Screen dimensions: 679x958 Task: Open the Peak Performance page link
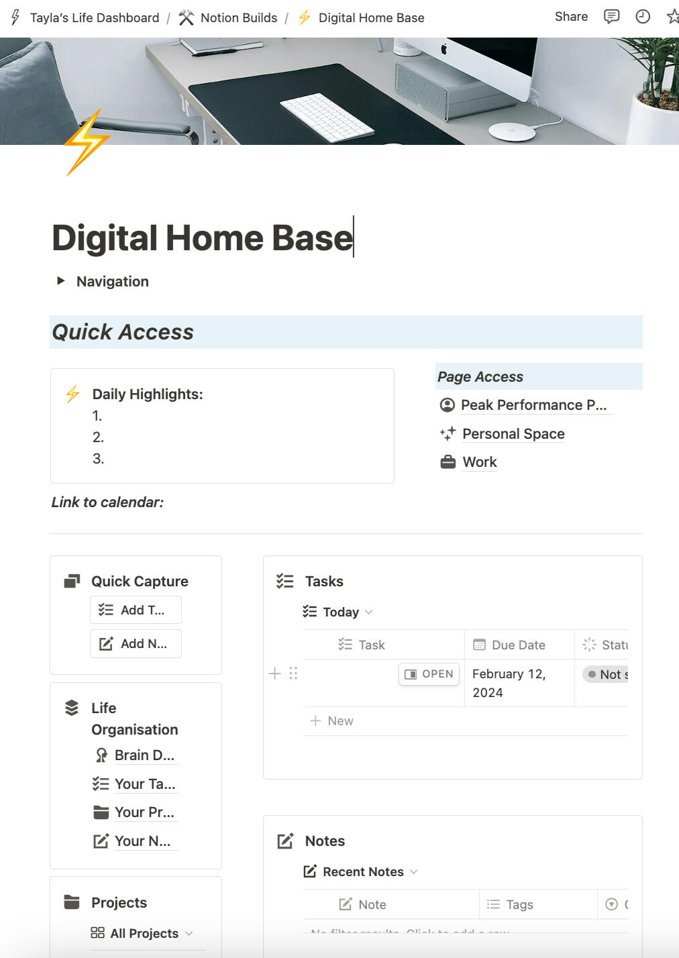[533, 405]
